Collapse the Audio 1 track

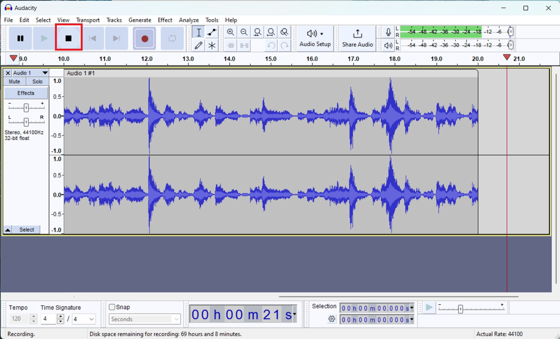click(7, 229)
